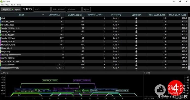The height and width of the screenshot is (100, 190).
Task: Sort by SIGNAL (dBm) column header
Action: (x=75, y=15)
